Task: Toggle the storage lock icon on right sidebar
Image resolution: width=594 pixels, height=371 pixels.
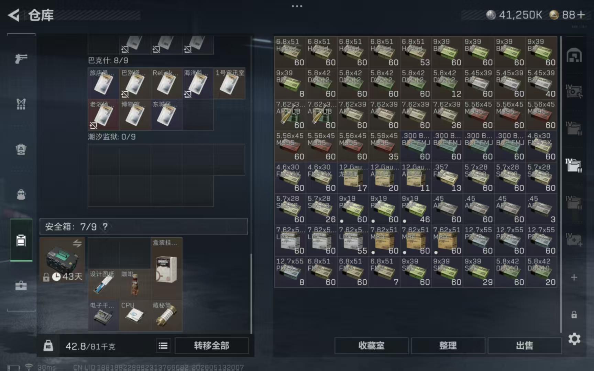Action: coord(574,314)
